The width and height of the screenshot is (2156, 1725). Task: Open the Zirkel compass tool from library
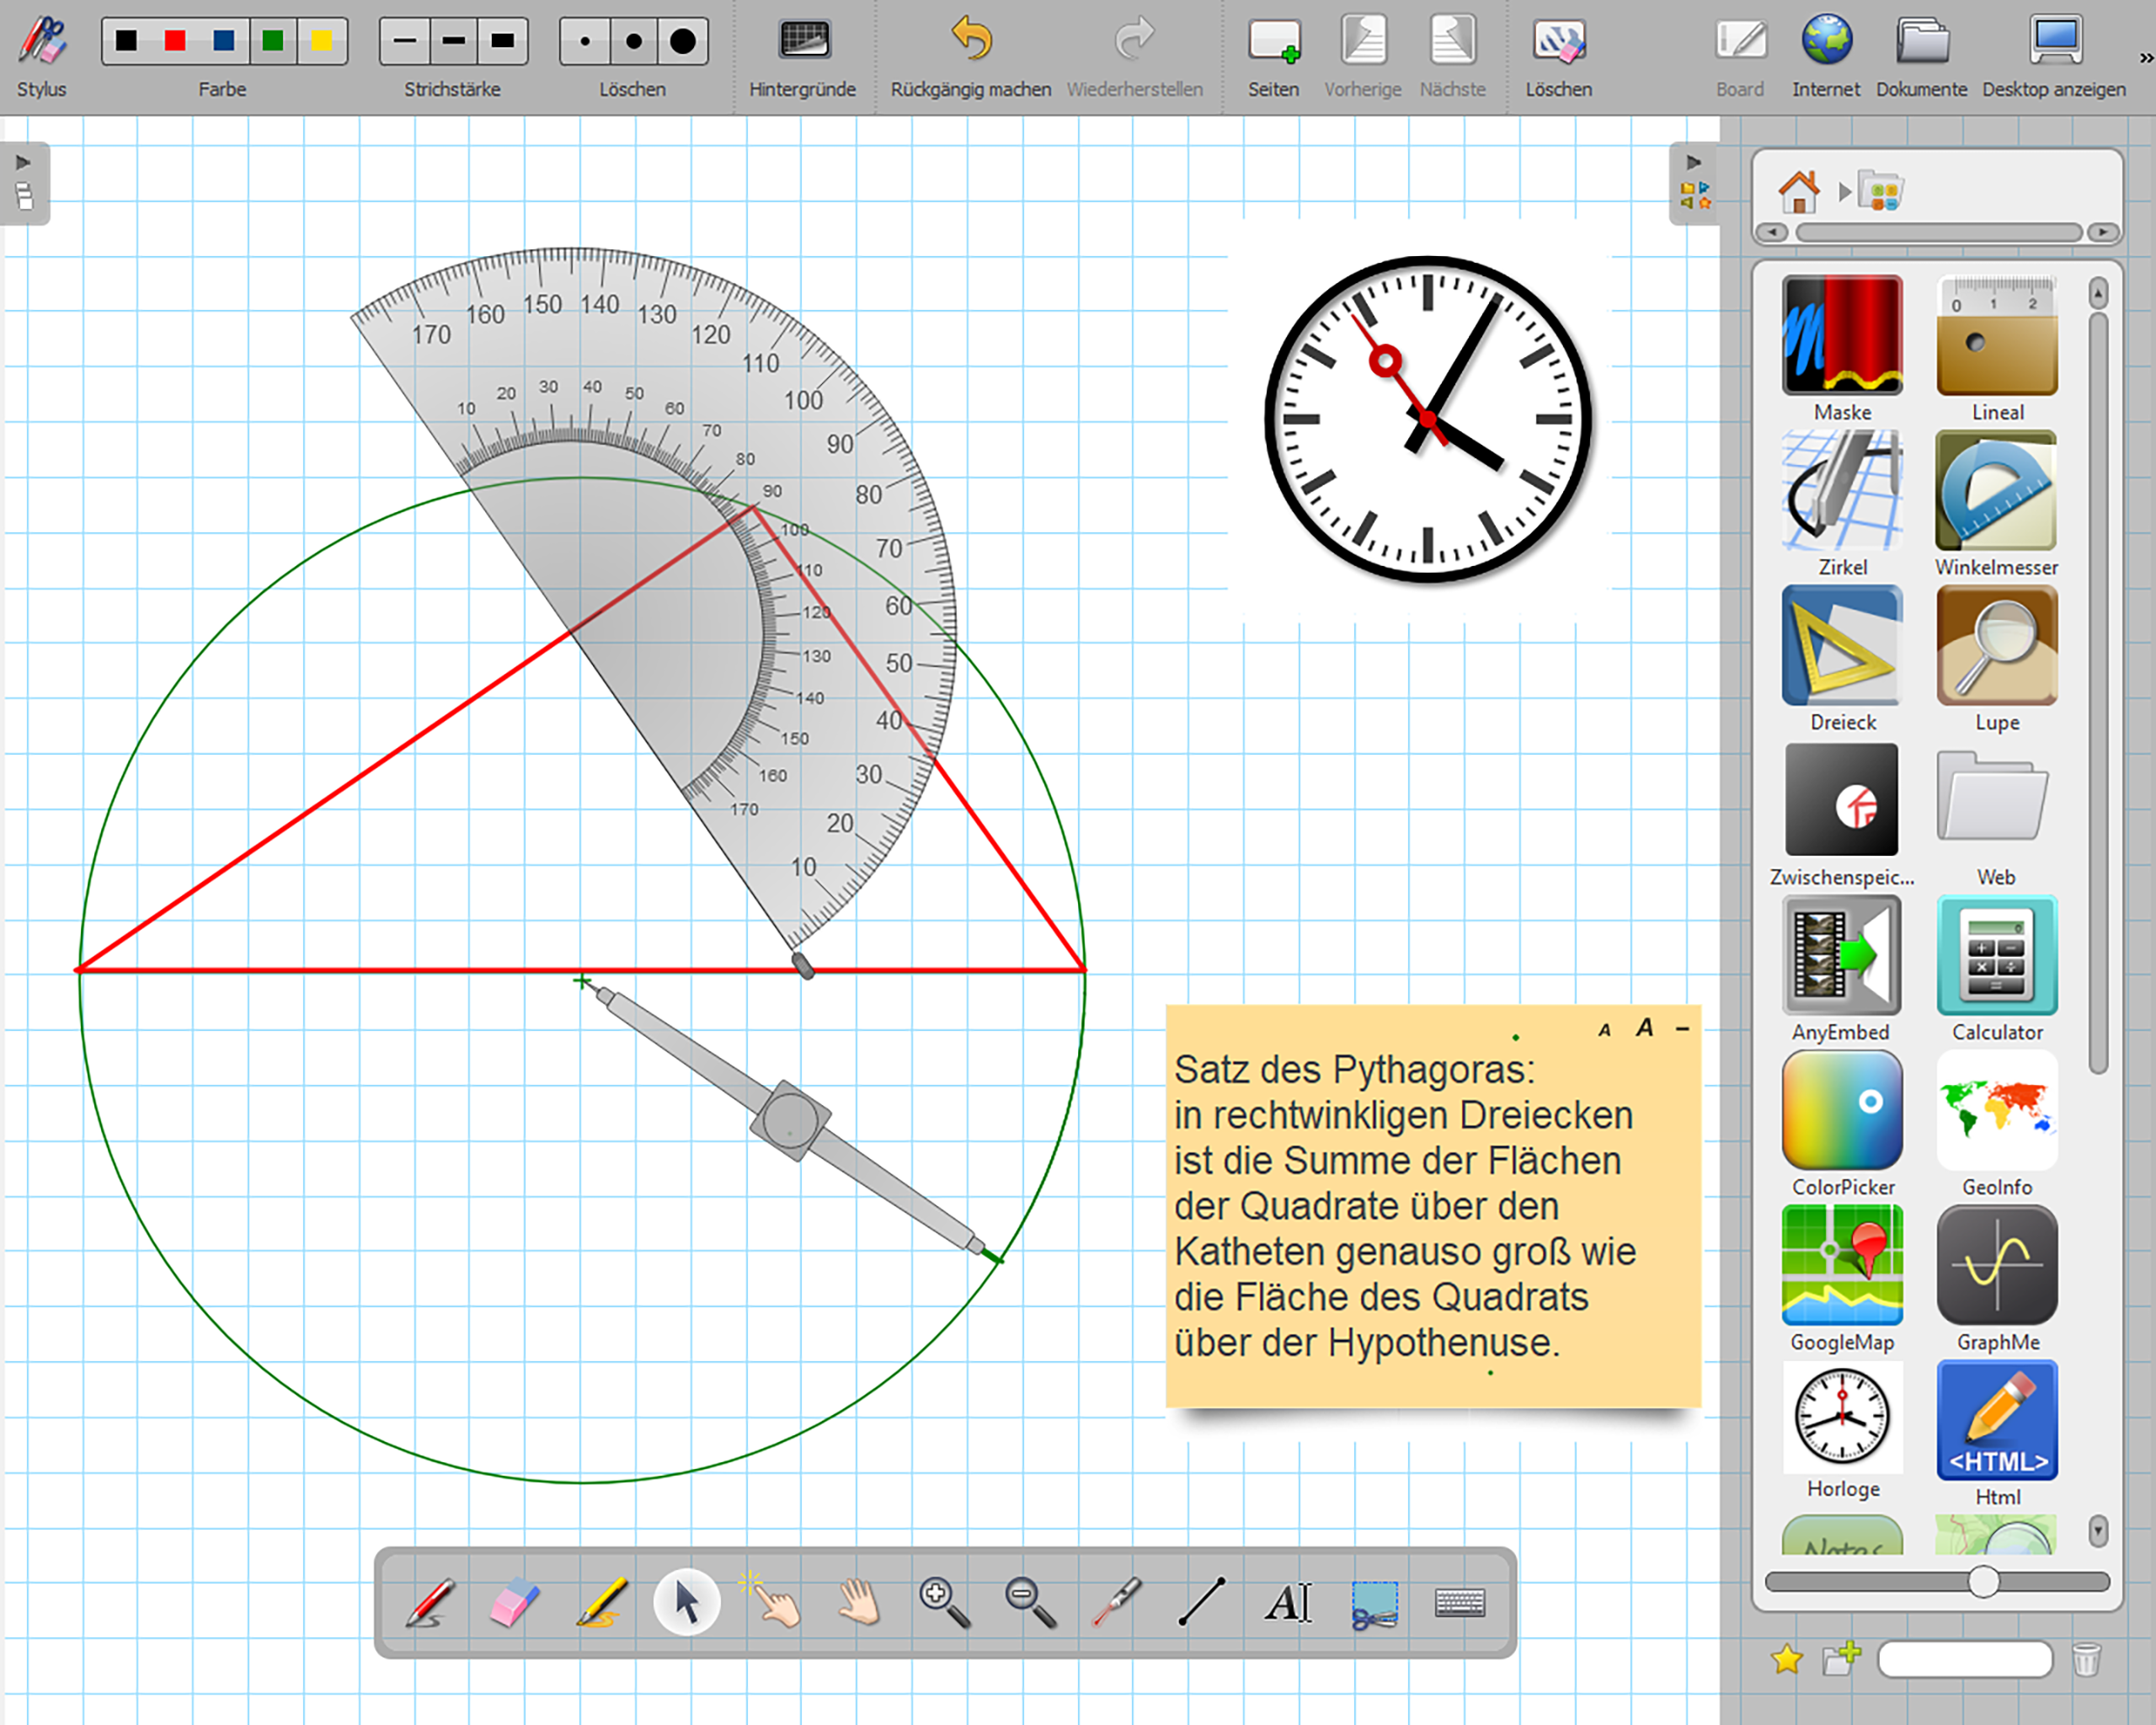[x=1842, y=491]
